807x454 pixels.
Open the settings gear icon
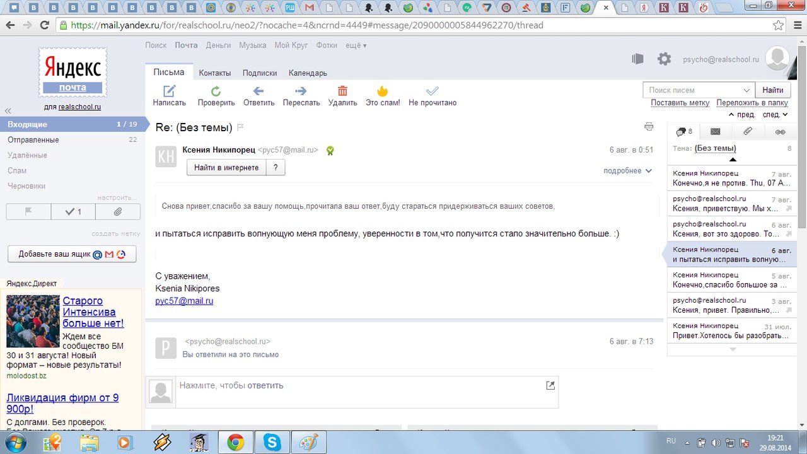pyautogui.click(x=664, y=59)
